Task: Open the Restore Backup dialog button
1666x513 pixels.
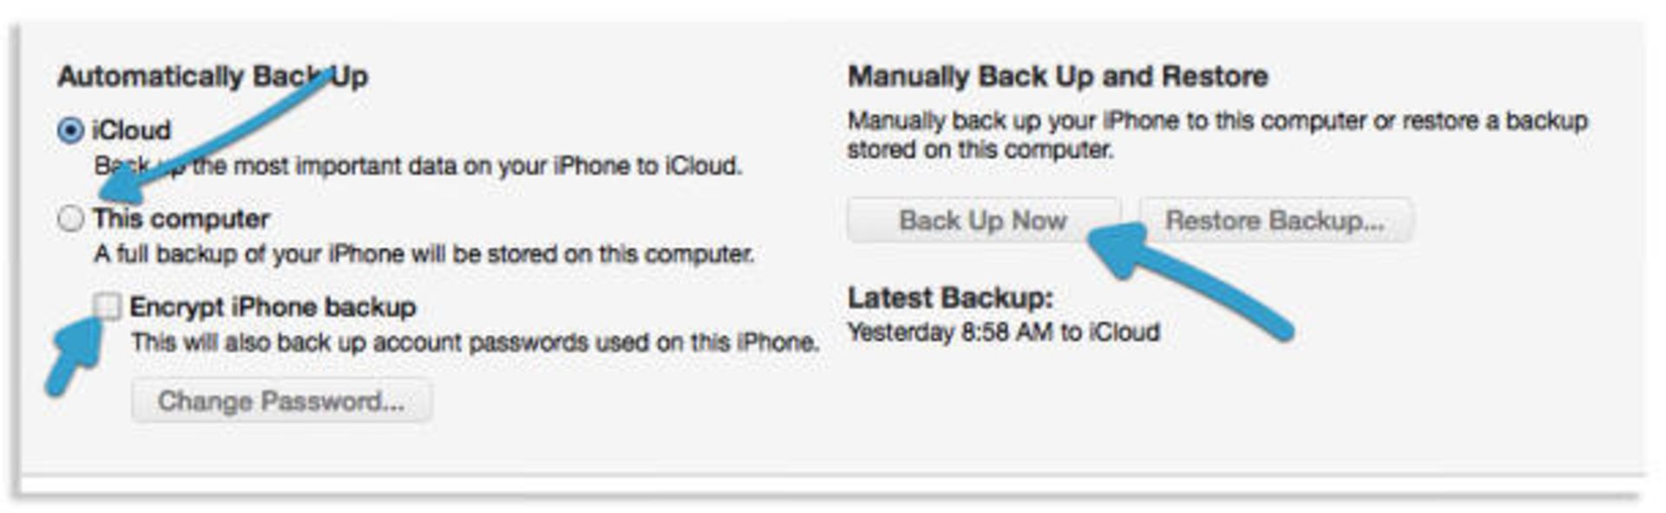Action: (x=1275, y=220)
